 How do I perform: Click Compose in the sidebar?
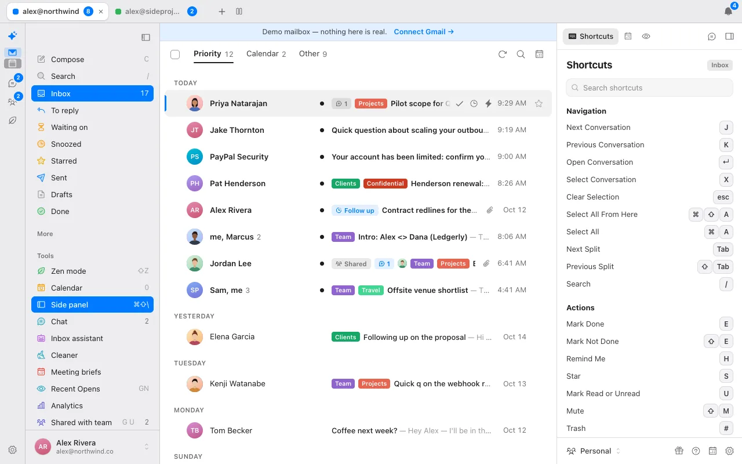(x=93, y=59)
